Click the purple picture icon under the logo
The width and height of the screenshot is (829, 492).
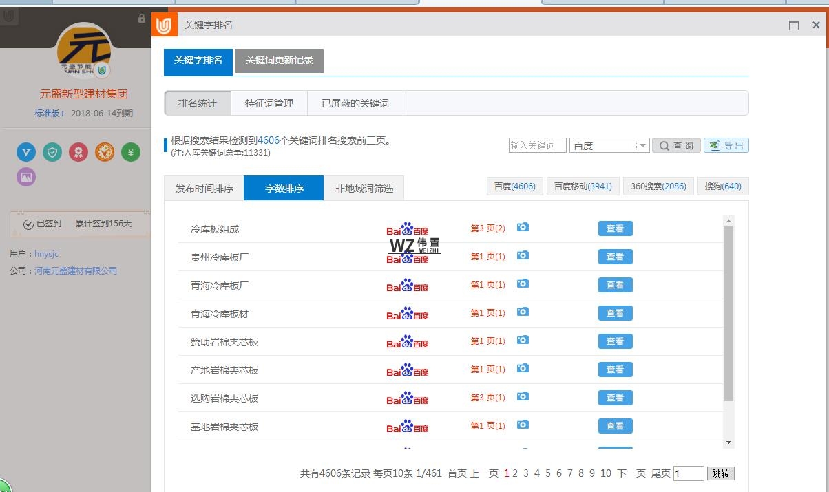[x=25, y=177]
